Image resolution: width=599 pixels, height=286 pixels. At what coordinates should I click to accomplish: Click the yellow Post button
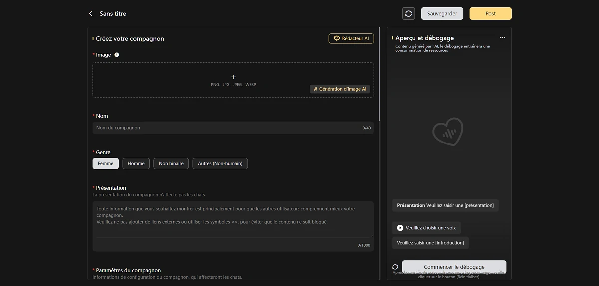tap(490, 14)
